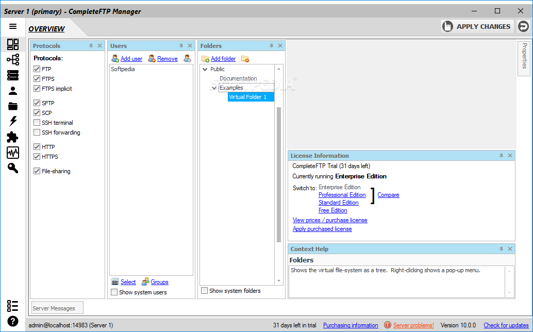Close the Folders panel
This screenshot has width=533, height=332.
click(280, 45)
